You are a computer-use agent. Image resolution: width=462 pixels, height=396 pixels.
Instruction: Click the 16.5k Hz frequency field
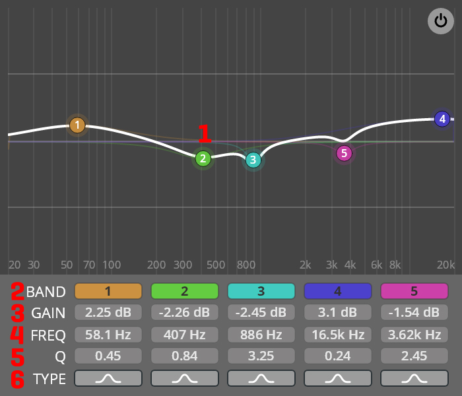(338, 335)
